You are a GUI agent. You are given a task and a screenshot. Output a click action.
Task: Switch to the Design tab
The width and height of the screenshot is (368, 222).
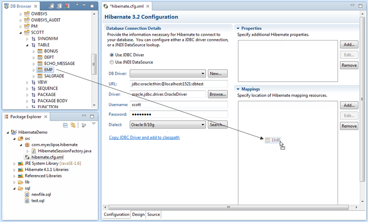pos(138,215)
